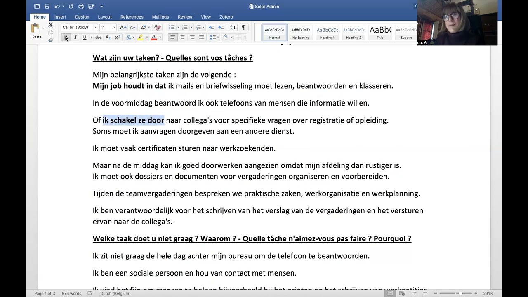
Task: Center-align the paragraph text
Action: click(x=182, y=37)
